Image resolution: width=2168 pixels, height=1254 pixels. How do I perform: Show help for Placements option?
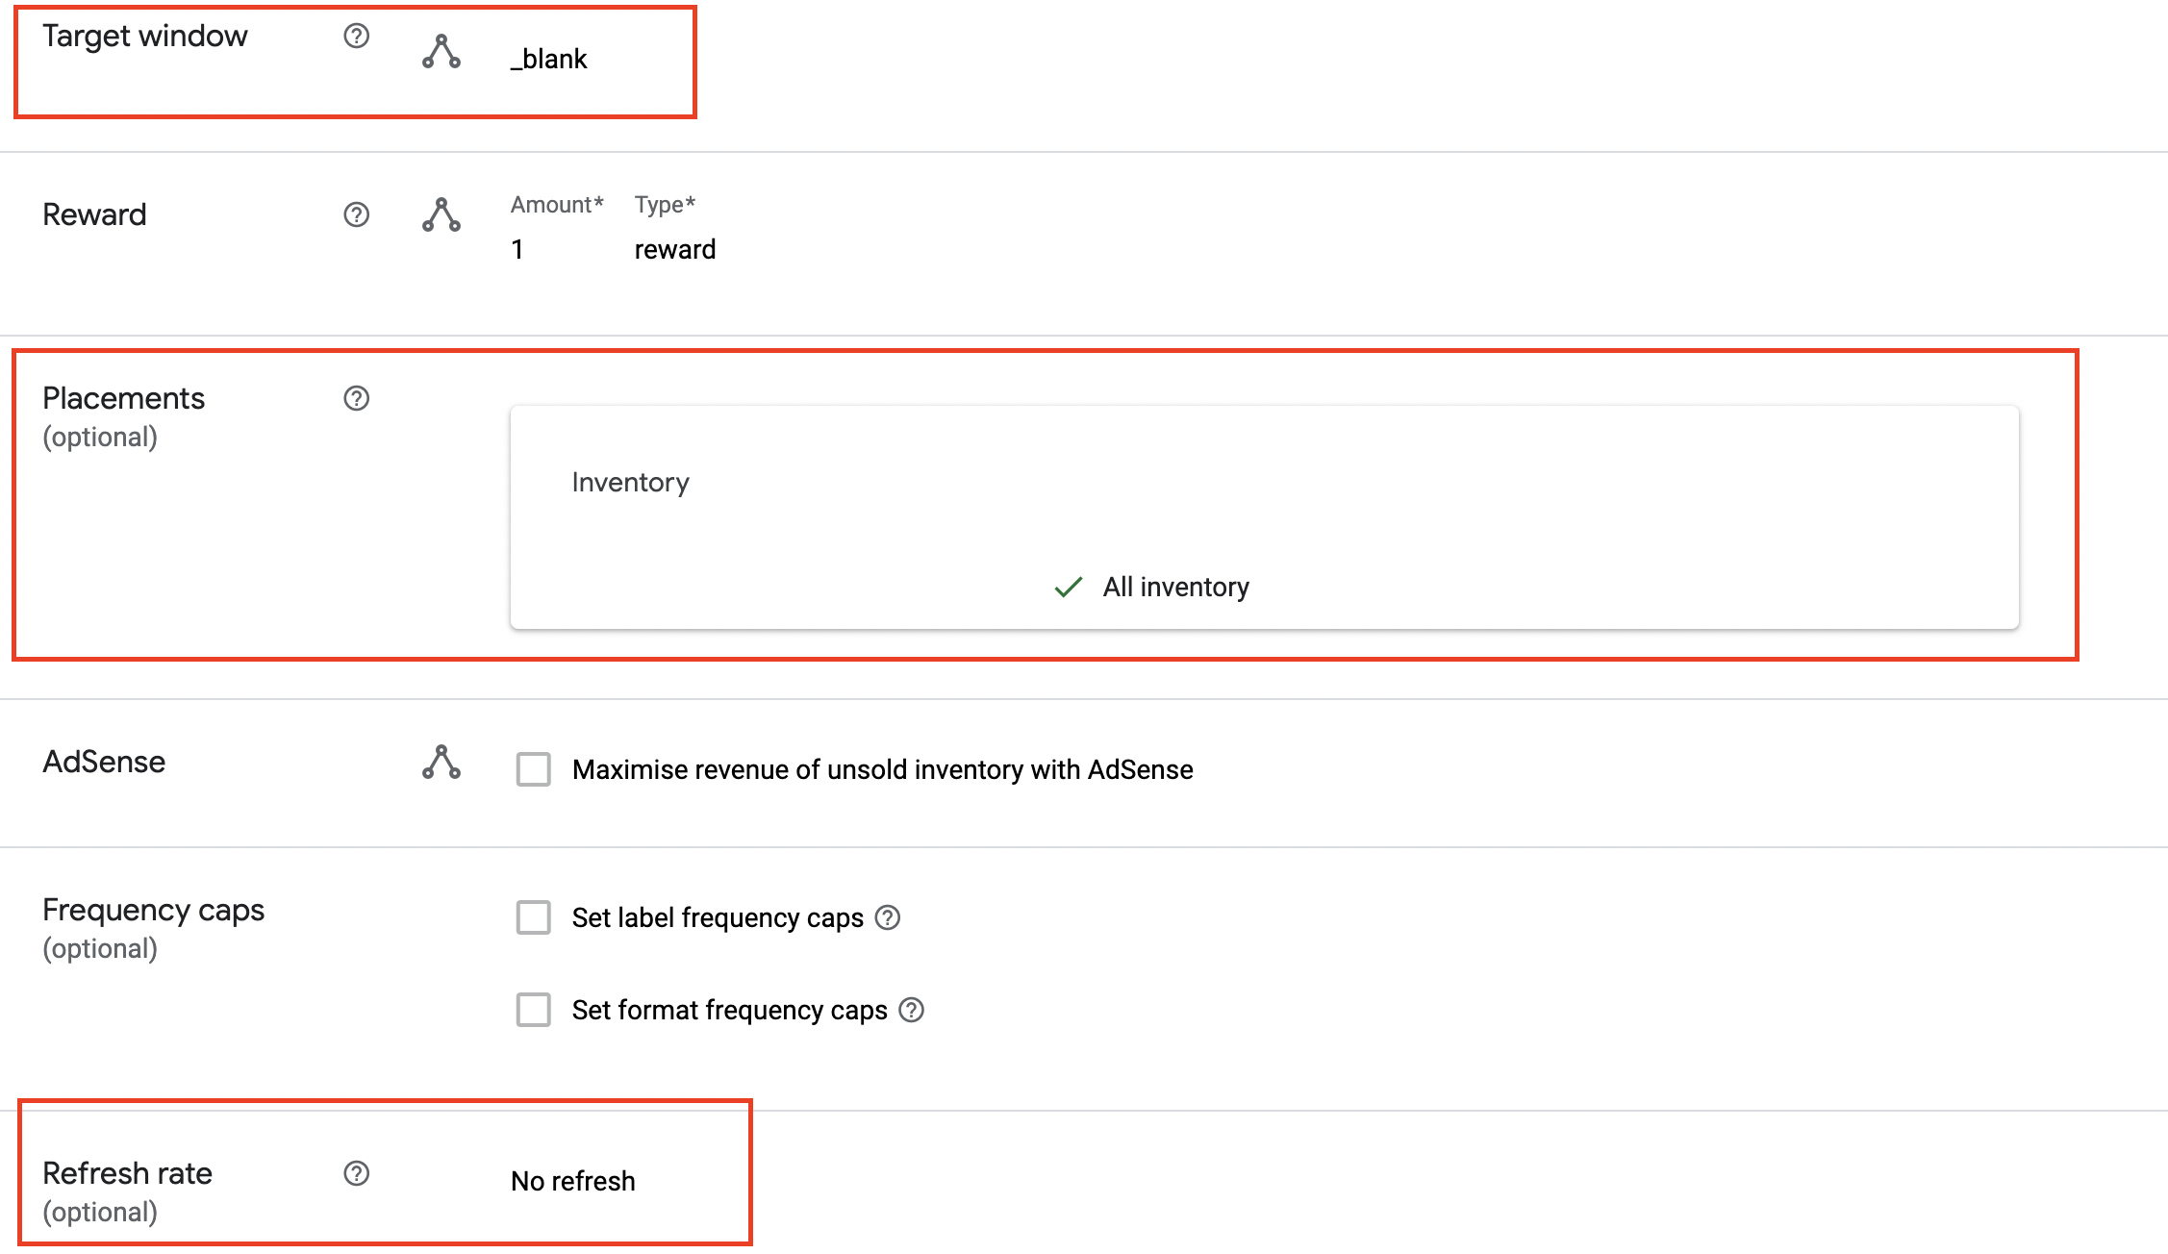pyautogui.click(x=357, y=398)
